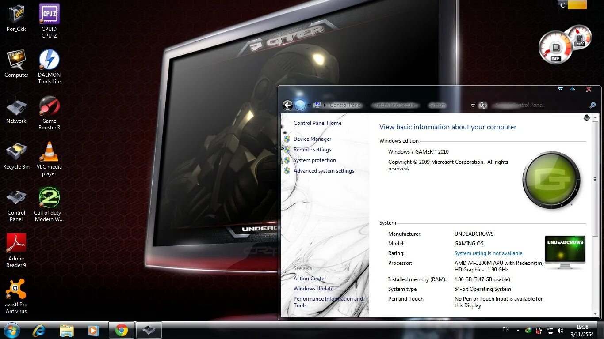Open the clock showing 19:38
Image resolution: width=604 pixels, height=339 pixels.
point(582,331)
